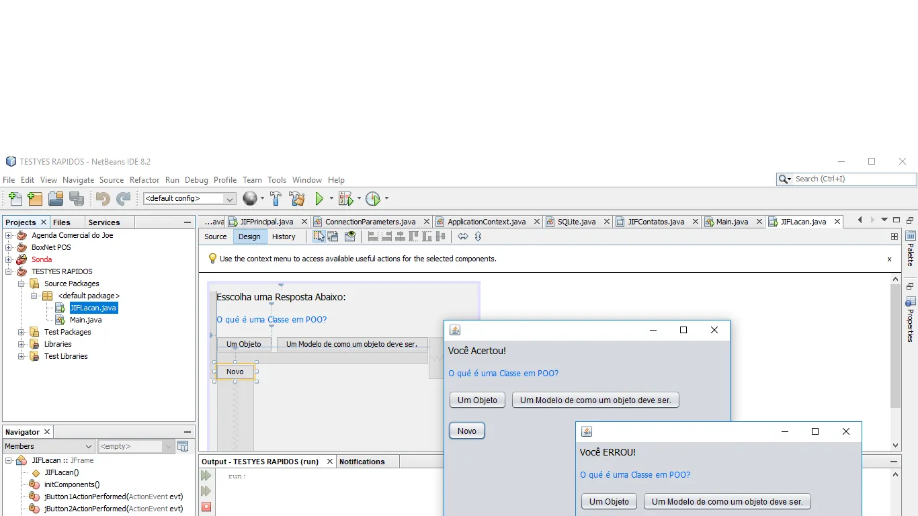The height and width of the screenshot is (516, 918).
Task: Click the Debug Project toolbar icon
Action: click(x=345, y=199)
